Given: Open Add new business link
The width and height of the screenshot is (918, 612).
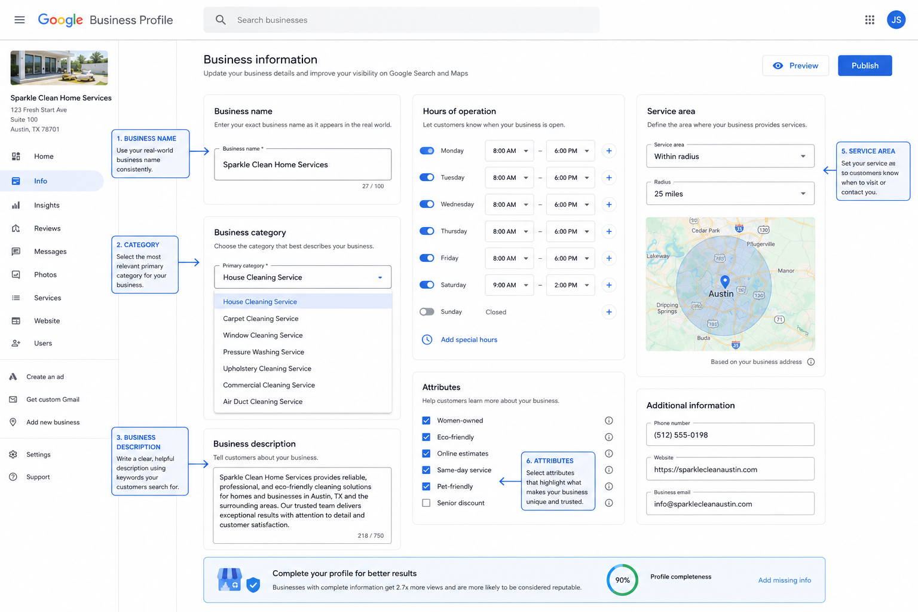Looking at the screenshot, I should pos(53,423).
